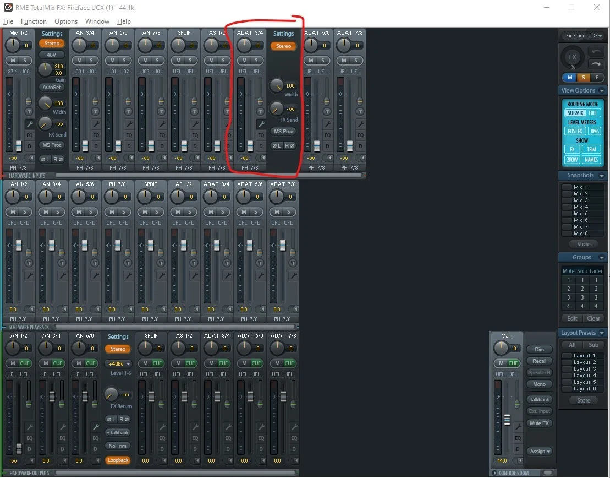Toggle Stereo in ADAT 3/4 input settings
The width and height of the screenshot is (610, 478).
283,46
